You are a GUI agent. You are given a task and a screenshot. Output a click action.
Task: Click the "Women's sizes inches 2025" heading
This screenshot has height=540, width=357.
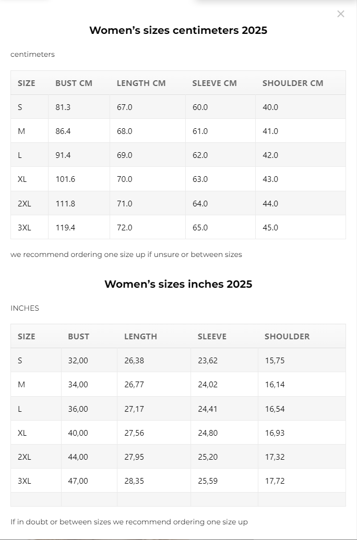coord(178,284)
